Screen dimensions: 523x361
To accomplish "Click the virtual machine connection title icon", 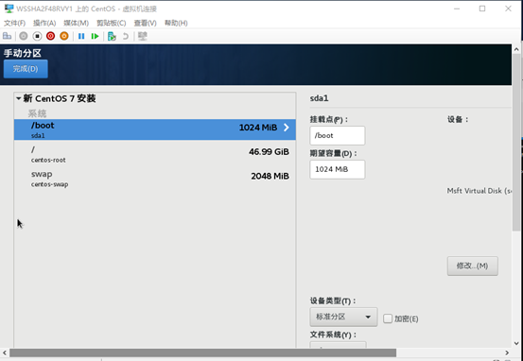I will (x=9, y=9).
